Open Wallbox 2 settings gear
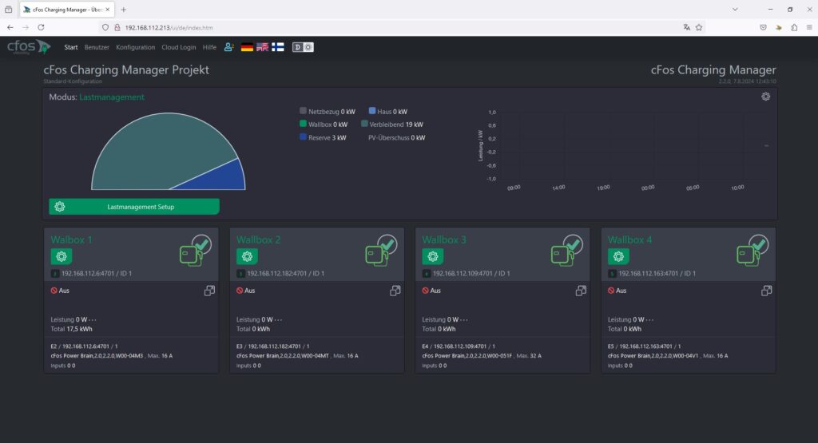Image resolution: width=818 pixels, height=443 pixels. 247,256
